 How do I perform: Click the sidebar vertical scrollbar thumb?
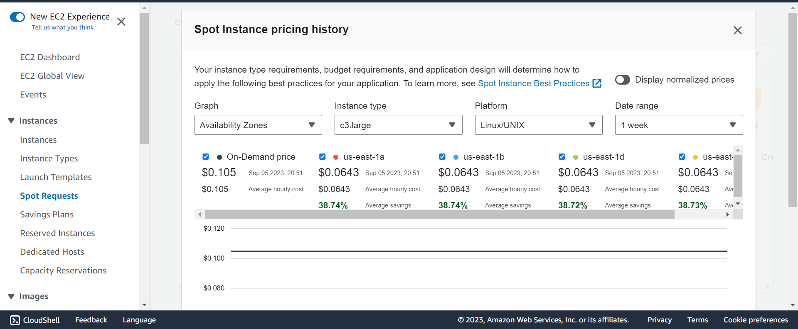click(x=144, y=78)
